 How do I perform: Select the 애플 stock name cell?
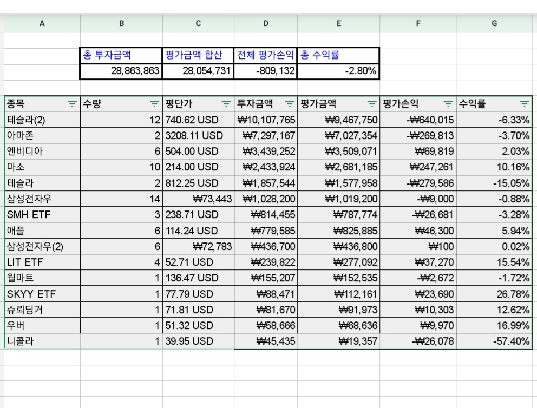click(x=42, y=231)
